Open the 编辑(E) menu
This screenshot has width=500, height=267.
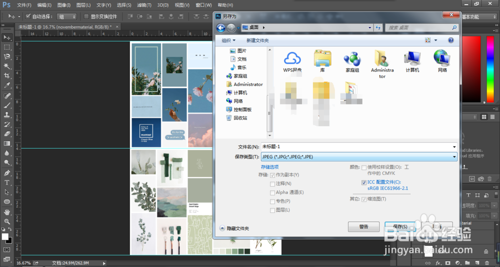point(44,5)
